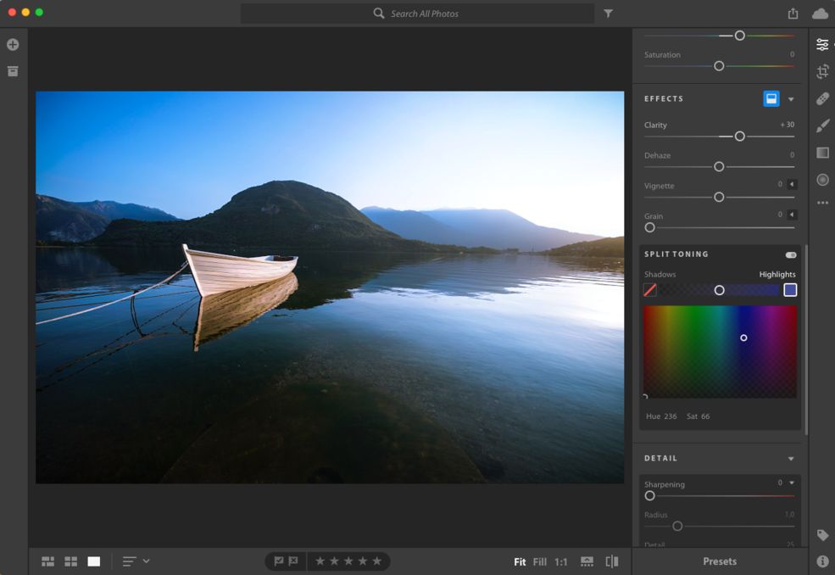Open the sort order dropdown

click(136, 561)
